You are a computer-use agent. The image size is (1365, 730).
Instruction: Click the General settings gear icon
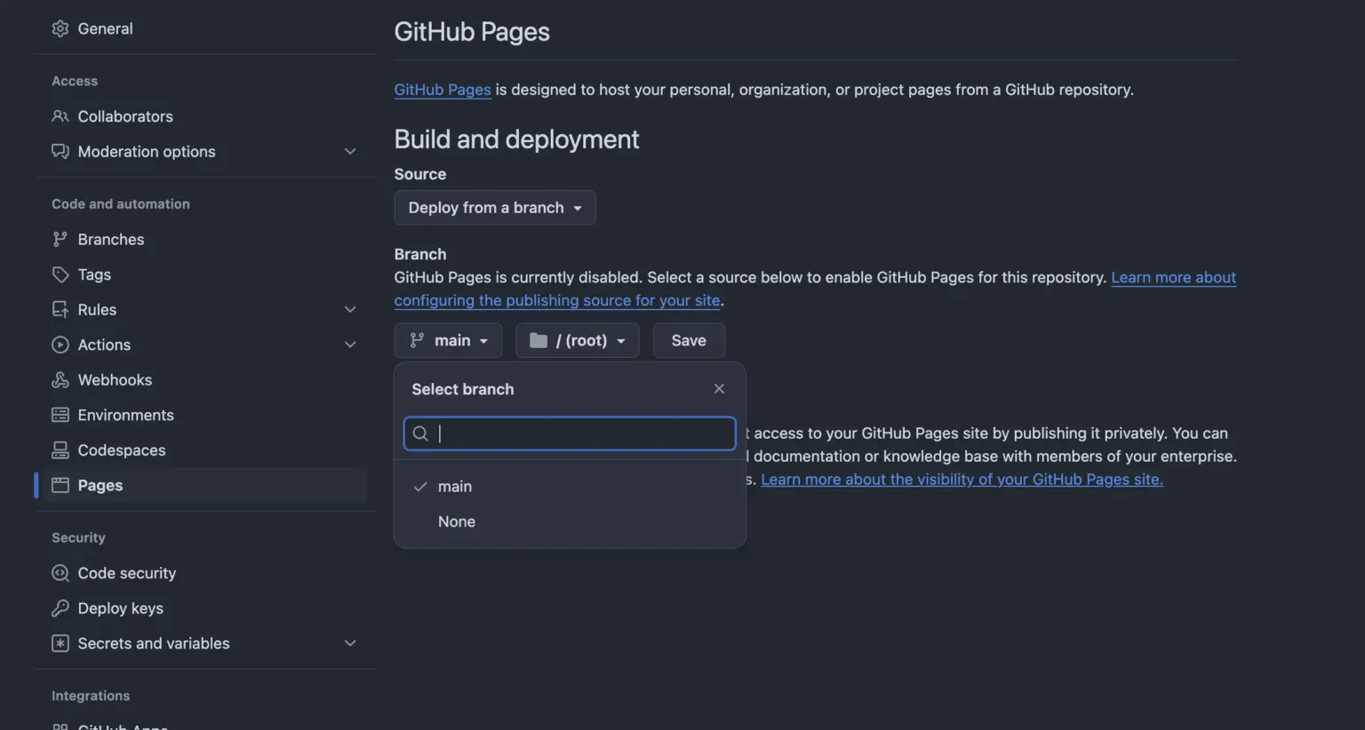(60, 28)
